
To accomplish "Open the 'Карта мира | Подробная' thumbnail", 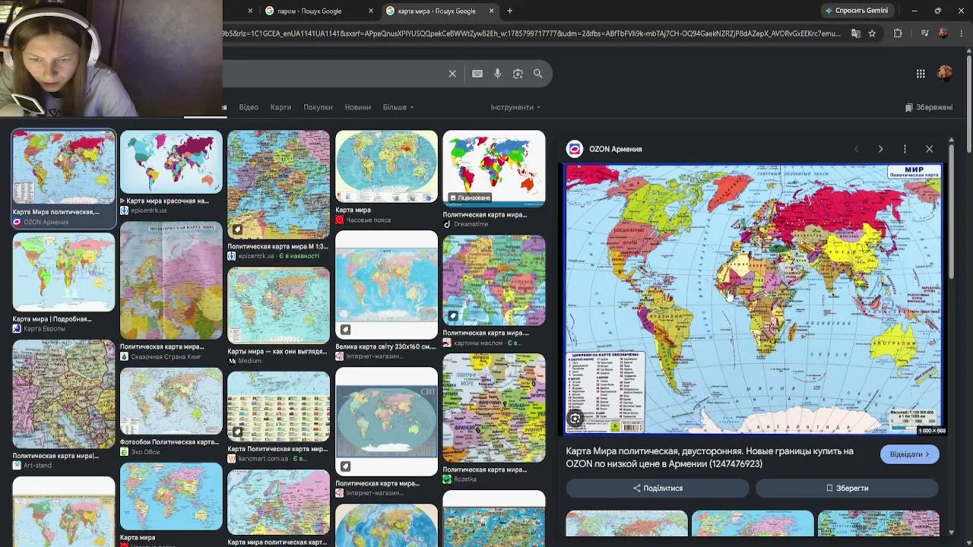I will [63, 273].
